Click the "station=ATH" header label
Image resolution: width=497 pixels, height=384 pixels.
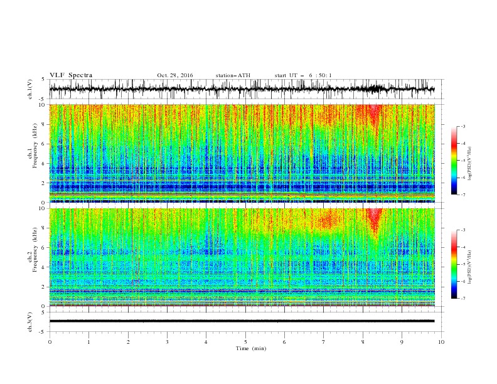(233, 75)
